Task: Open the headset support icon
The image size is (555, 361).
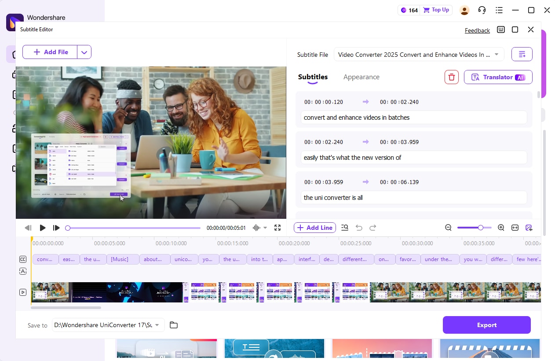Action: point(482,10)
